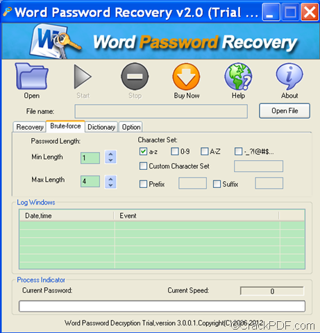320x333 pixels.
Task: Click the Start play arrow icon
Action: [83, 76]
